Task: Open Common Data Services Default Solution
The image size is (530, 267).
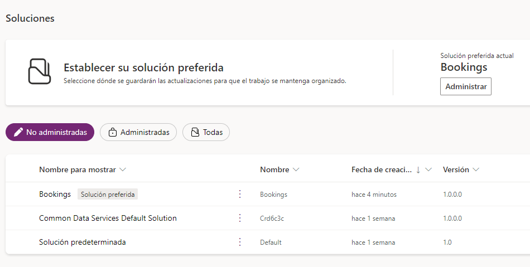Action: 108,218
